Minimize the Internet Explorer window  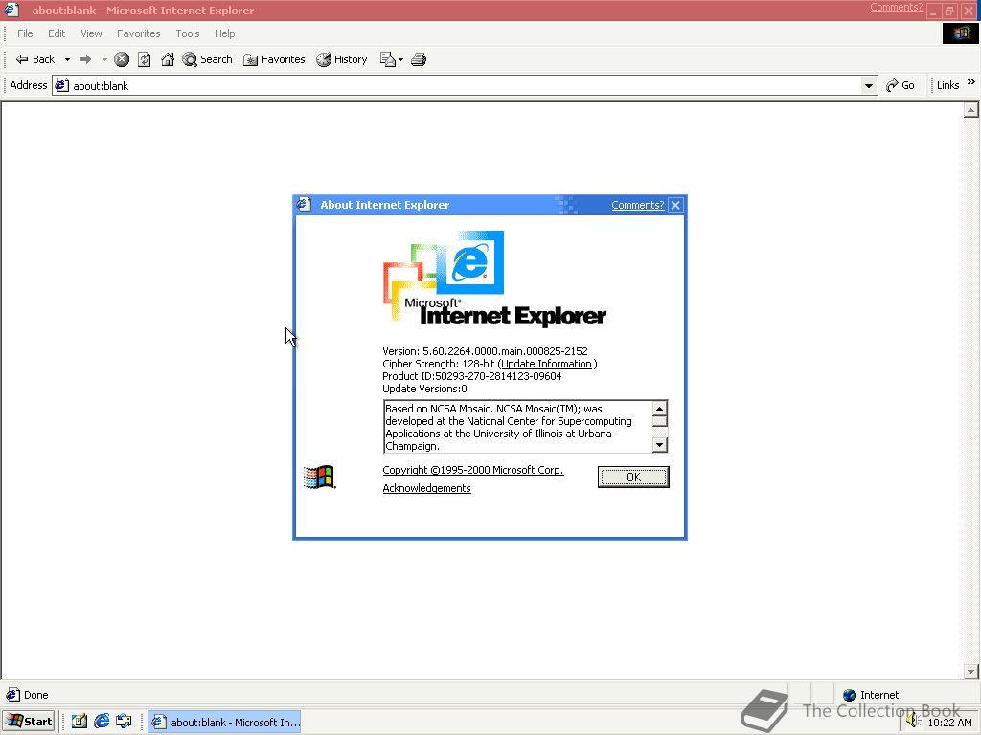pyautogui.click(x=933, y=11)
